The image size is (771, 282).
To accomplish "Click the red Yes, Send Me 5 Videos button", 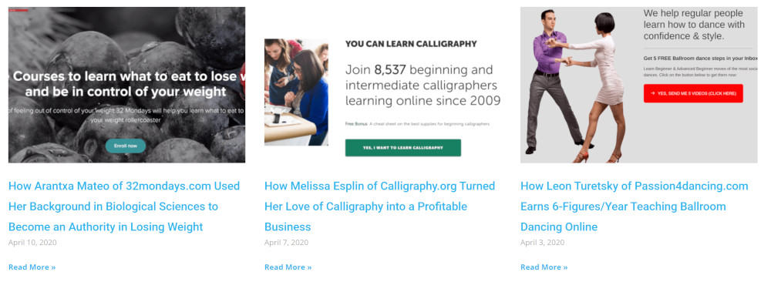I will (693, 93).
